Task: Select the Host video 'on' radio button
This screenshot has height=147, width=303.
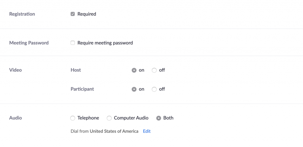Action: coord(134,70)
